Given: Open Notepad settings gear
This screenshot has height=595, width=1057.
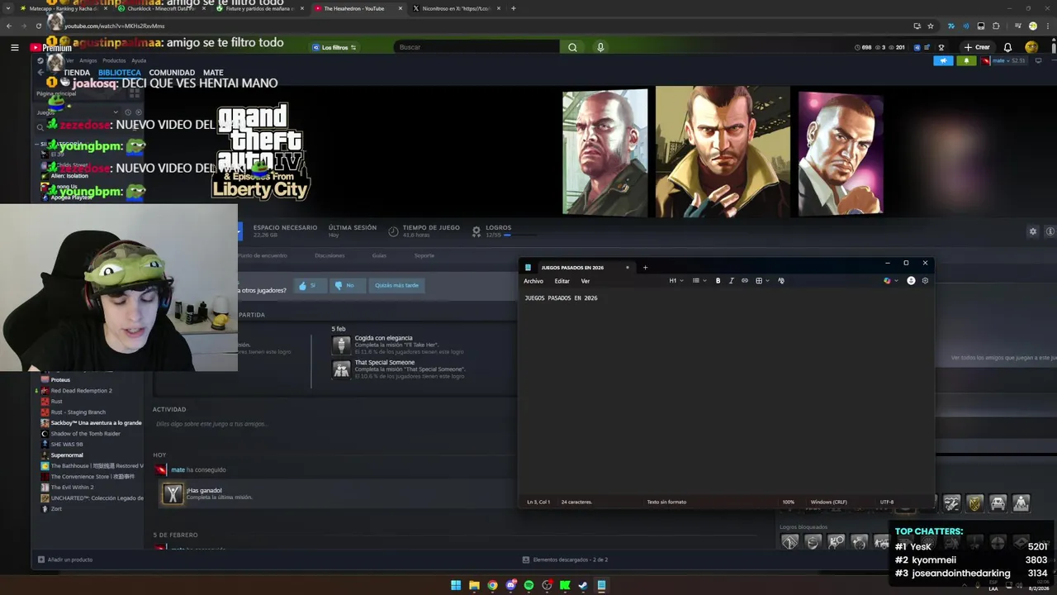Looking at the screenshot, I should (x=925, y=281).
